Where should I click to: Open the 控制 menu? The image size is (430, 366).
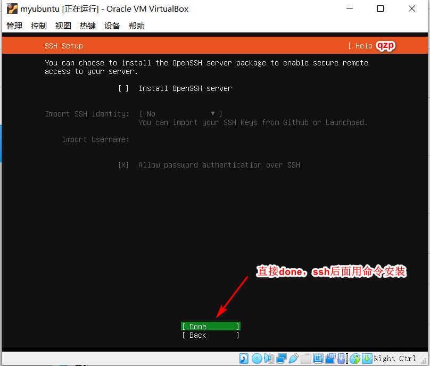pos(39,26)
